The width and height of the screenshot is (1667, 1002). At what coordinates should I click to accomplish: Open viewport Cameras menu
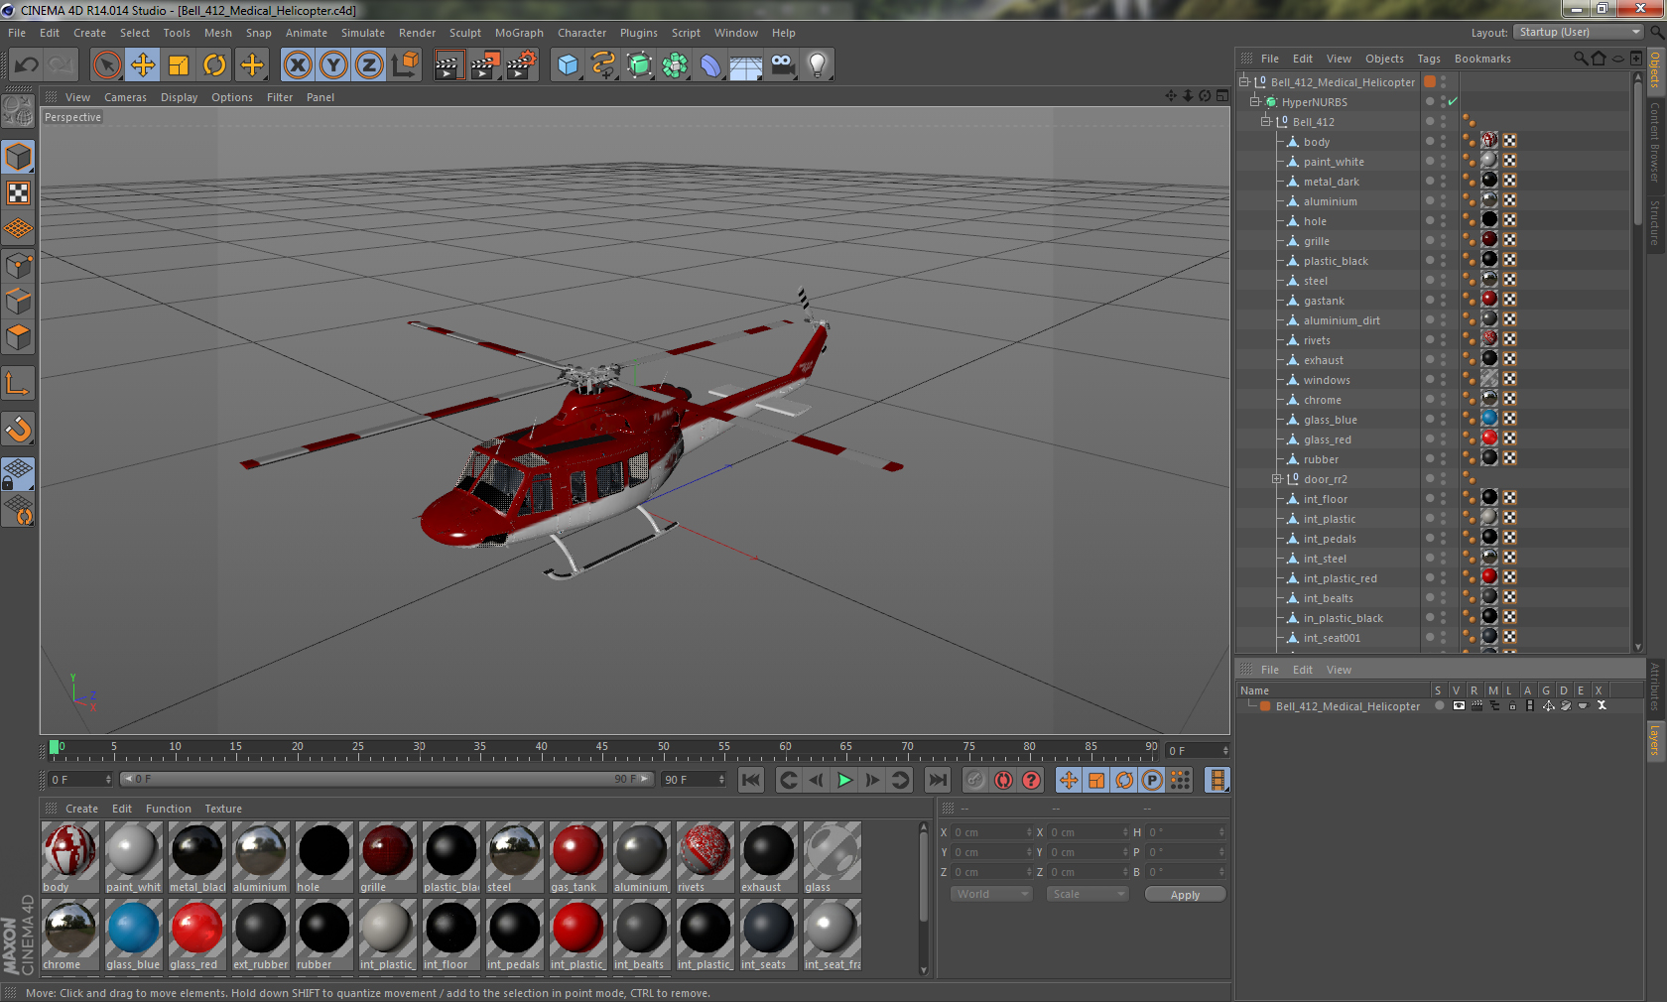coord(125,97)
